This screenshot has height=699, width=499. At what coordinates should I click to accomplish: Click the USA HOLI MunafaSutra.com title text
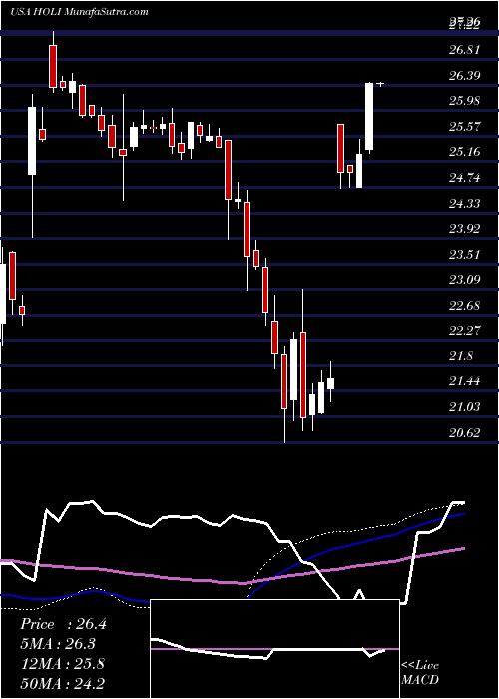[x=80, y=12]
